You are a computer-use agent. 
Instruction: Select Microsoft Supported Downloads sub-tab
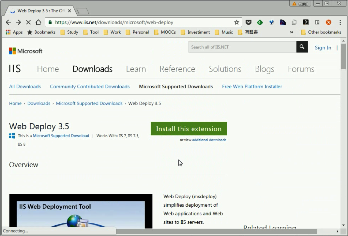click(x=176, y=87)
